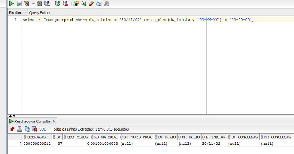This screenshot has width=294, height=154.
Task: Click the DT_PRAZO_PROG column header
Action: [136, 137]
